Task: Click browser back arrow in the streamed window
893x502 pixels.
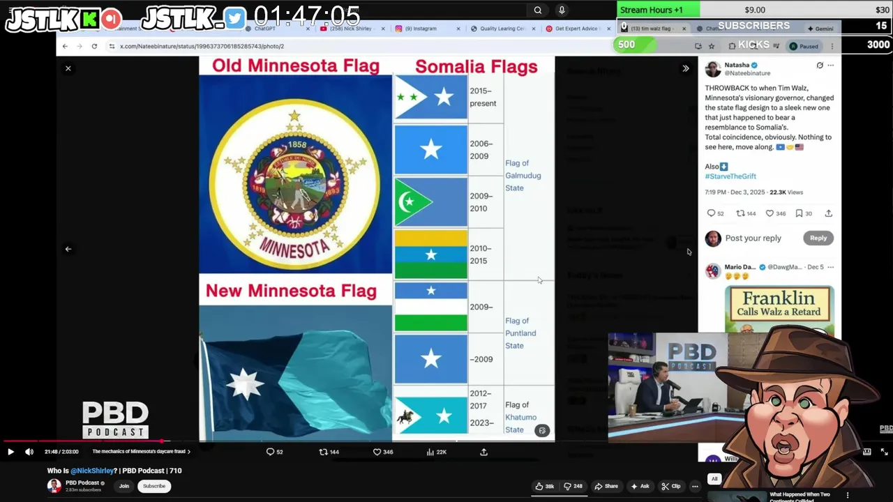Action: pos(65,46)
